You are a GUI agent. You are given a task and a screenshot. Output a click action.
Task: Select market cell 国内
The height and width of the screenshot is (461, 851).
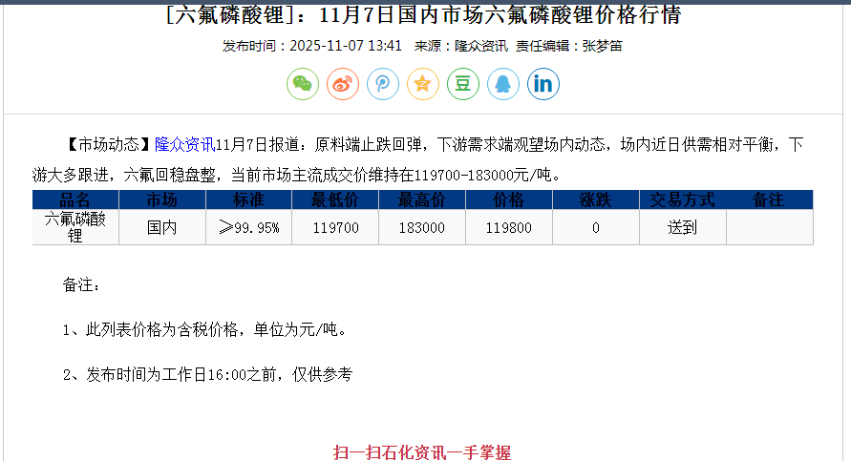click(161, 227)
